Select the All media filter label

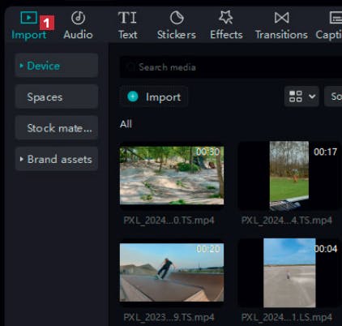126,124
